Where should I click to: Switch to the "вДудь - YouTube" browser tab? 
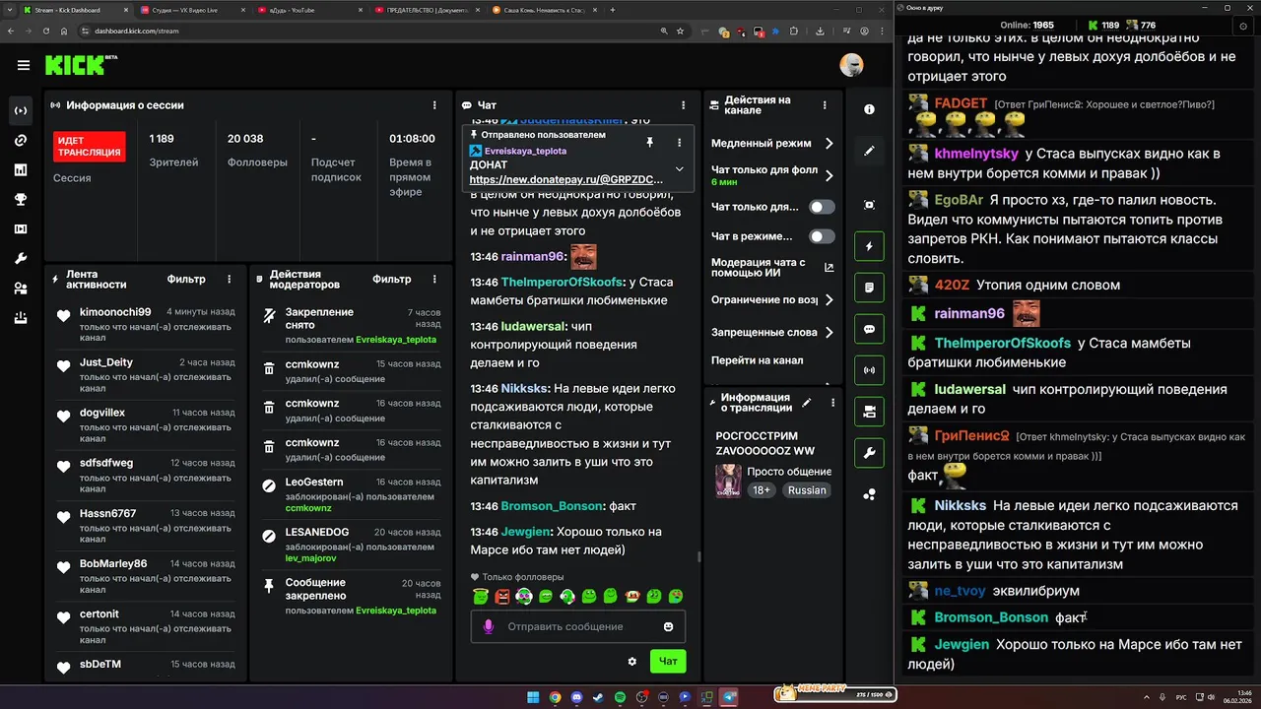[x=308, y=10]
